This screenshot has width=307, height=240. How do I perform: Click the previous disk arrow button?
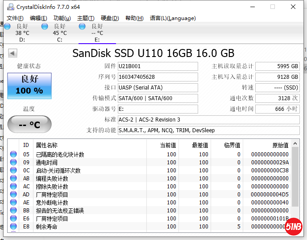coord(12,53)
